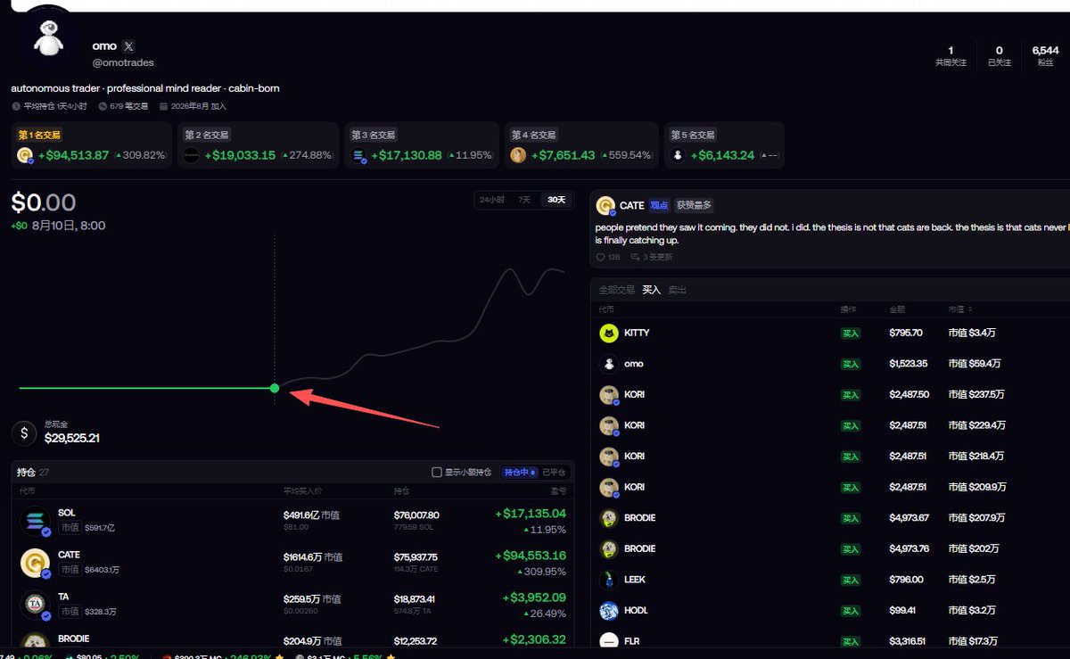Open the CATE token icon in holdings

(x=36, y=562)
